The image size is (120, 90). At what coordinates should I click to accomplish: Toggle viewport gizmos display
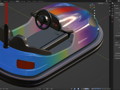tap(75, 89)
